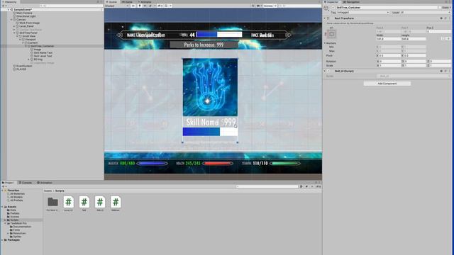Viewport: 454px width, 255px height.
Task: Select the All Materials favorite search
Action: [17, 193]
